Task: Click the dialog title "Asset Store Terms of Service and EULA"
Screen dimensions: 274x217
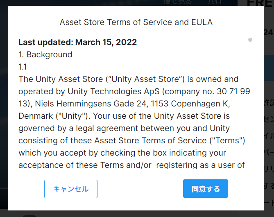Action: 136,22
